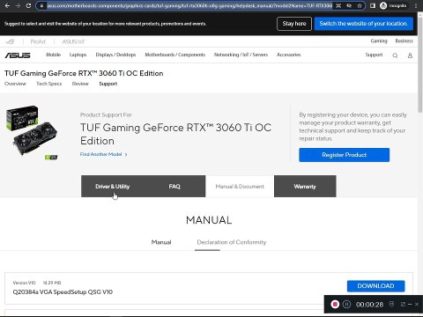423x317 pixels.
Task: Switch to the Business section
Action: pyautogui.click(x=404, y=41)
